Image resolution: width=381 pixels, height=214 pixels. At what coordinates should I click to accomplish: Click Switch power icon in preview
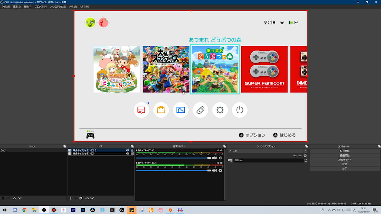[x=240, y=110]
